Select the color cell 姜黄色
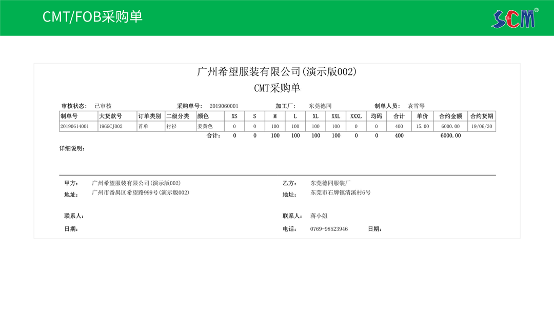 (204, 126)
